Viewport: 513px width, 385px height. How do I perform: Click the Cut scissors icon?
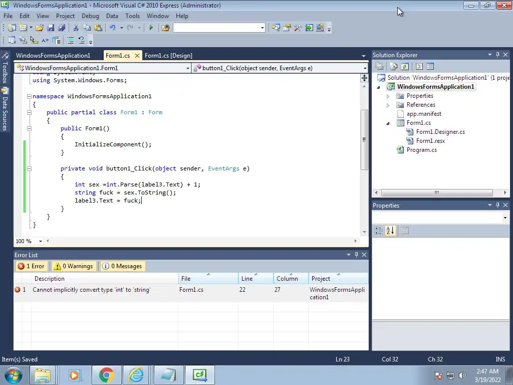(x=76, y=28)
